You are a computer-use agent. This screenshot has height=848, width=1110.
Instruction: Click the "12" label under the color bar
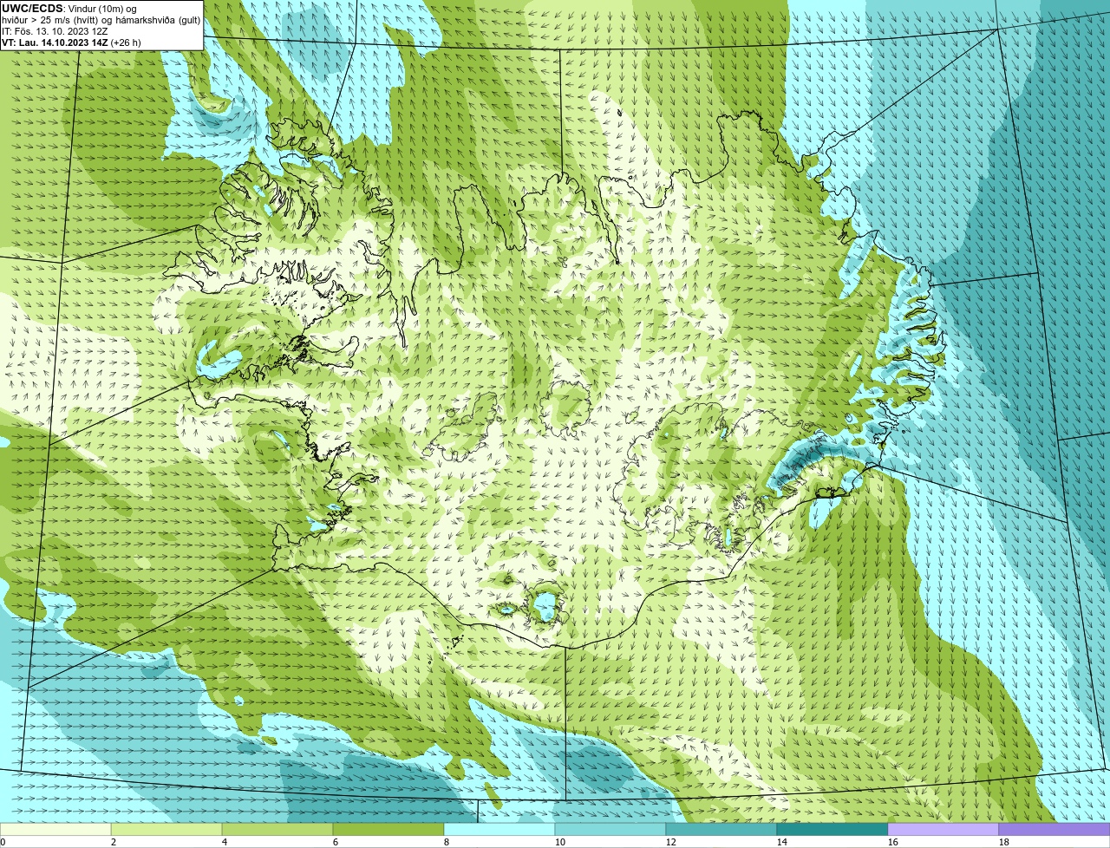(671, 842)
